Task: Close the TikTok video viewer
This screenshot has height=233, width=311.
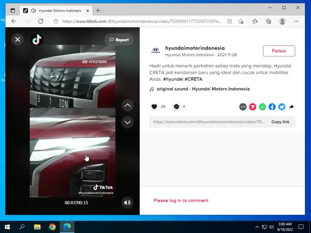Action: pyautogui.click(x=18, y=40)
